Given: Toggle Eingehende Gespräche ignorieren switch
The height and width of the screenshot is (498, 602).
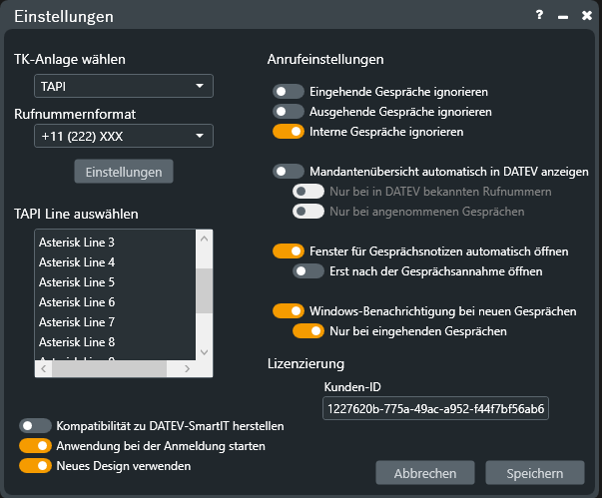Looking at the screenshot, I should [288, 91].
